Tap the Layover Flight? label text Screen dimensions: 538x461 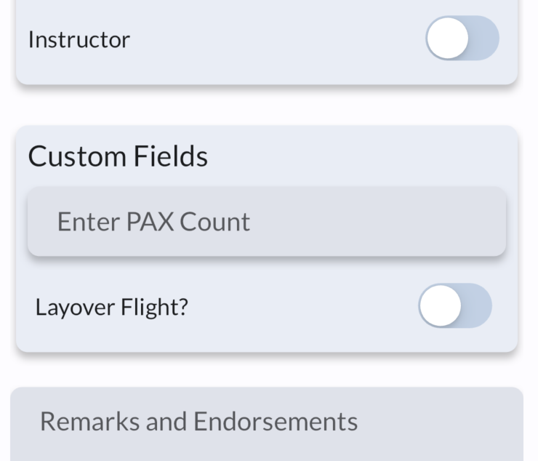tap(111, 307)
